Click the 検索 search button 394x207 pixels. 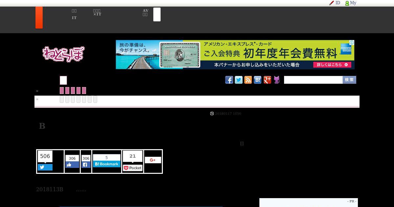(x=349, y=80)
